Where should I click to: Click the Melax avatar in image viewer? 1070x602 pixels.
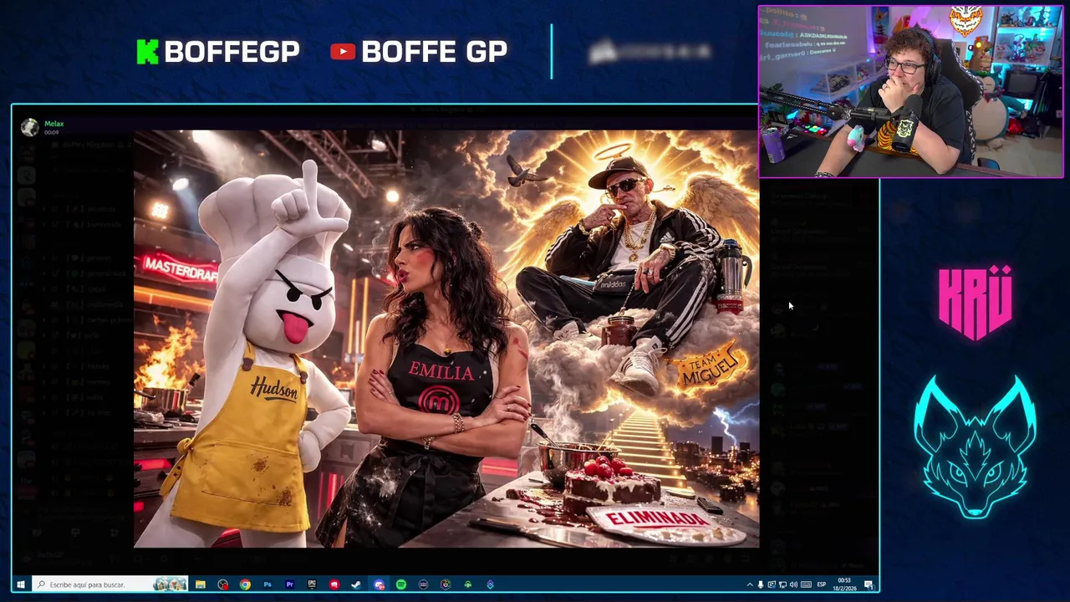click(x=30, y=126)
